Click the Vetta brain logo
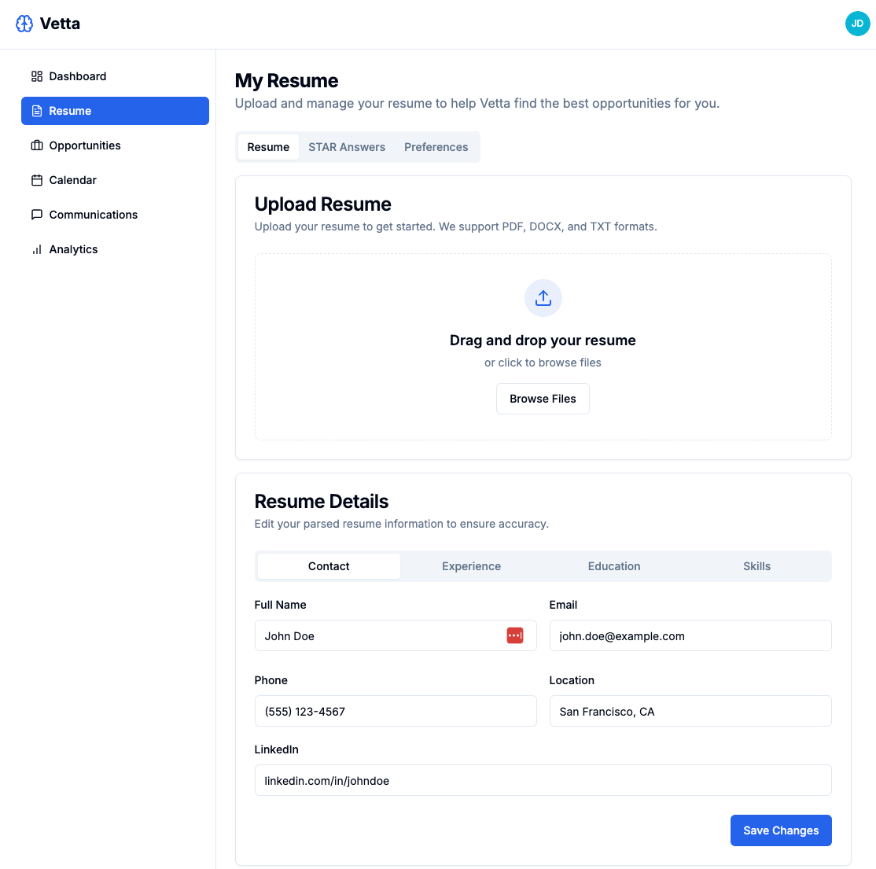The height and width of the screenshot is (869, 876). pos(25,24)
